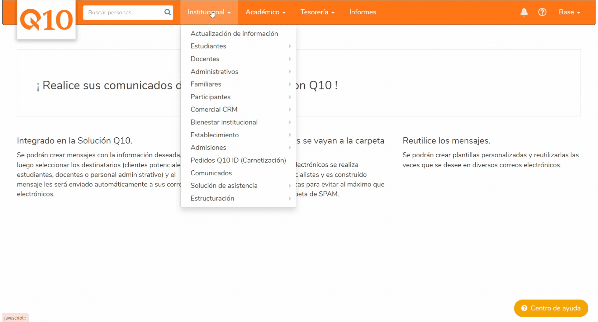Expand the Estructuración submenu

pyautogui.click(x=238, y=198)
